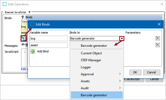Click the bcg variable name field
This screenshot has height=100, width=166.
(x=49, y=38)
